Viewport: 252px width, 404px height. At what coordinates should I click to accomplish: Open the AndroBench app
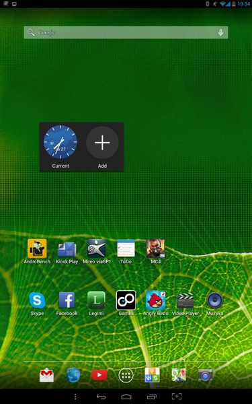(x=37, y=248)
